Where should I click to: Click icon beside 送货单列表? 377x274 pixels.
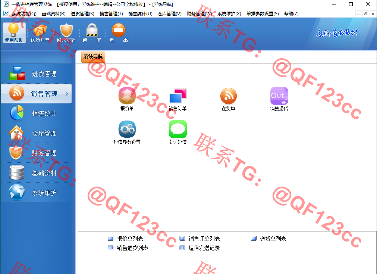[254, 239]
